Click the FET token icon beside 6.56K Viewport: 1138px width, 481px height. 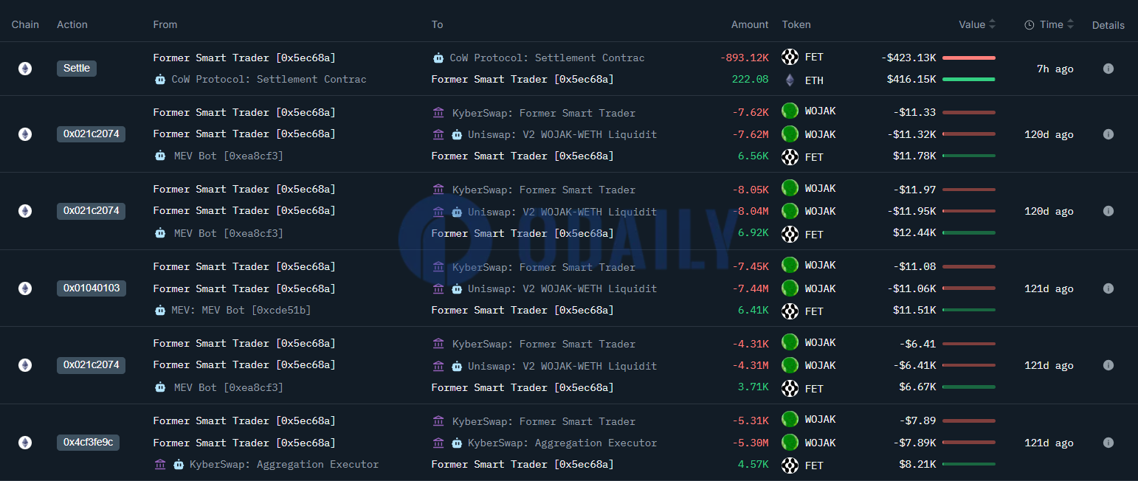(x=790, y=156)
